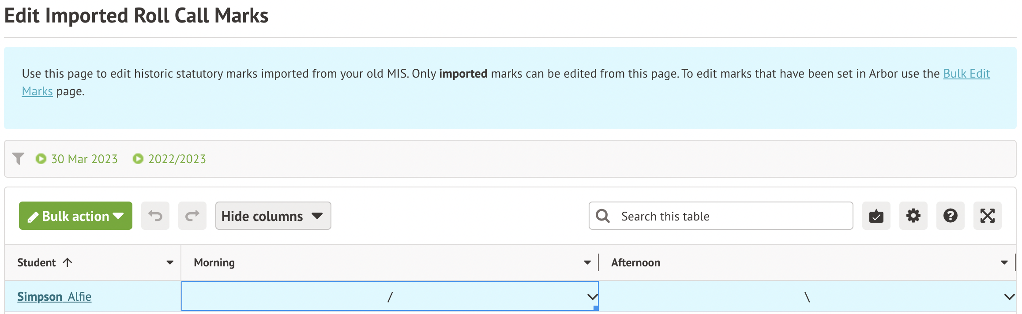
Task: Open the Hide columns dropdown
Action: click(273, 216)
